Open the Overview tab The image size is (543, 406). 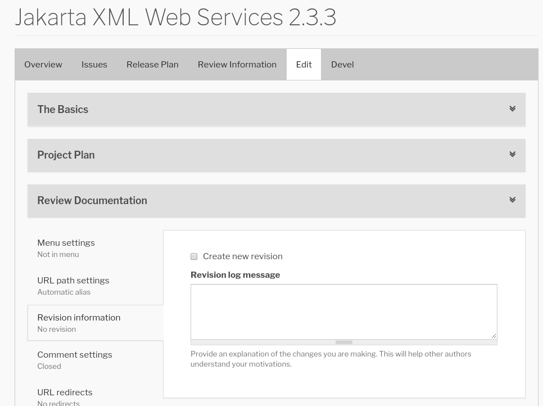pos(43,65)
